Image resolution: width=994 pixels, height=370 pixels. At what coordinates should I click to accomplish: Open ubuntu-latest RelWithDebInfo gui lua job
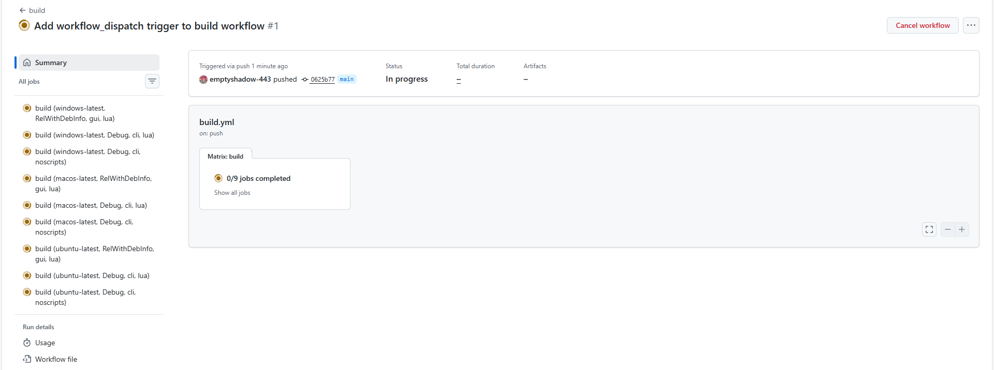(94, 254)
